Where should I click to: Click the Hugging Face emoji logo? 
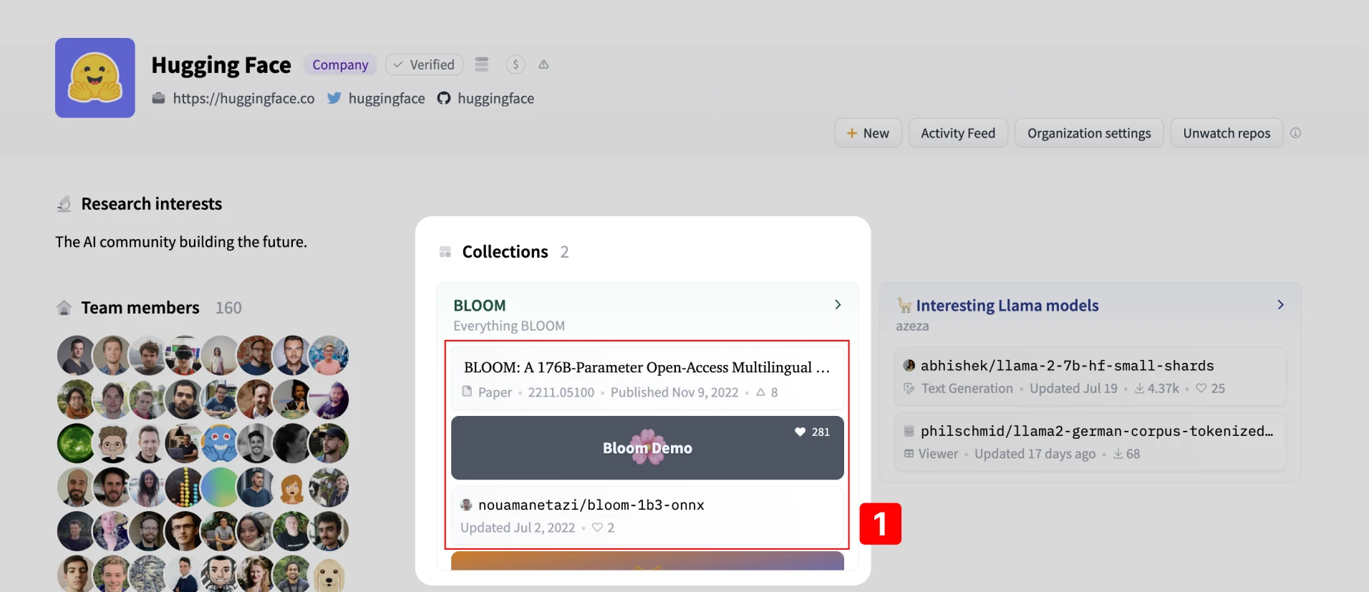(95, 78)
